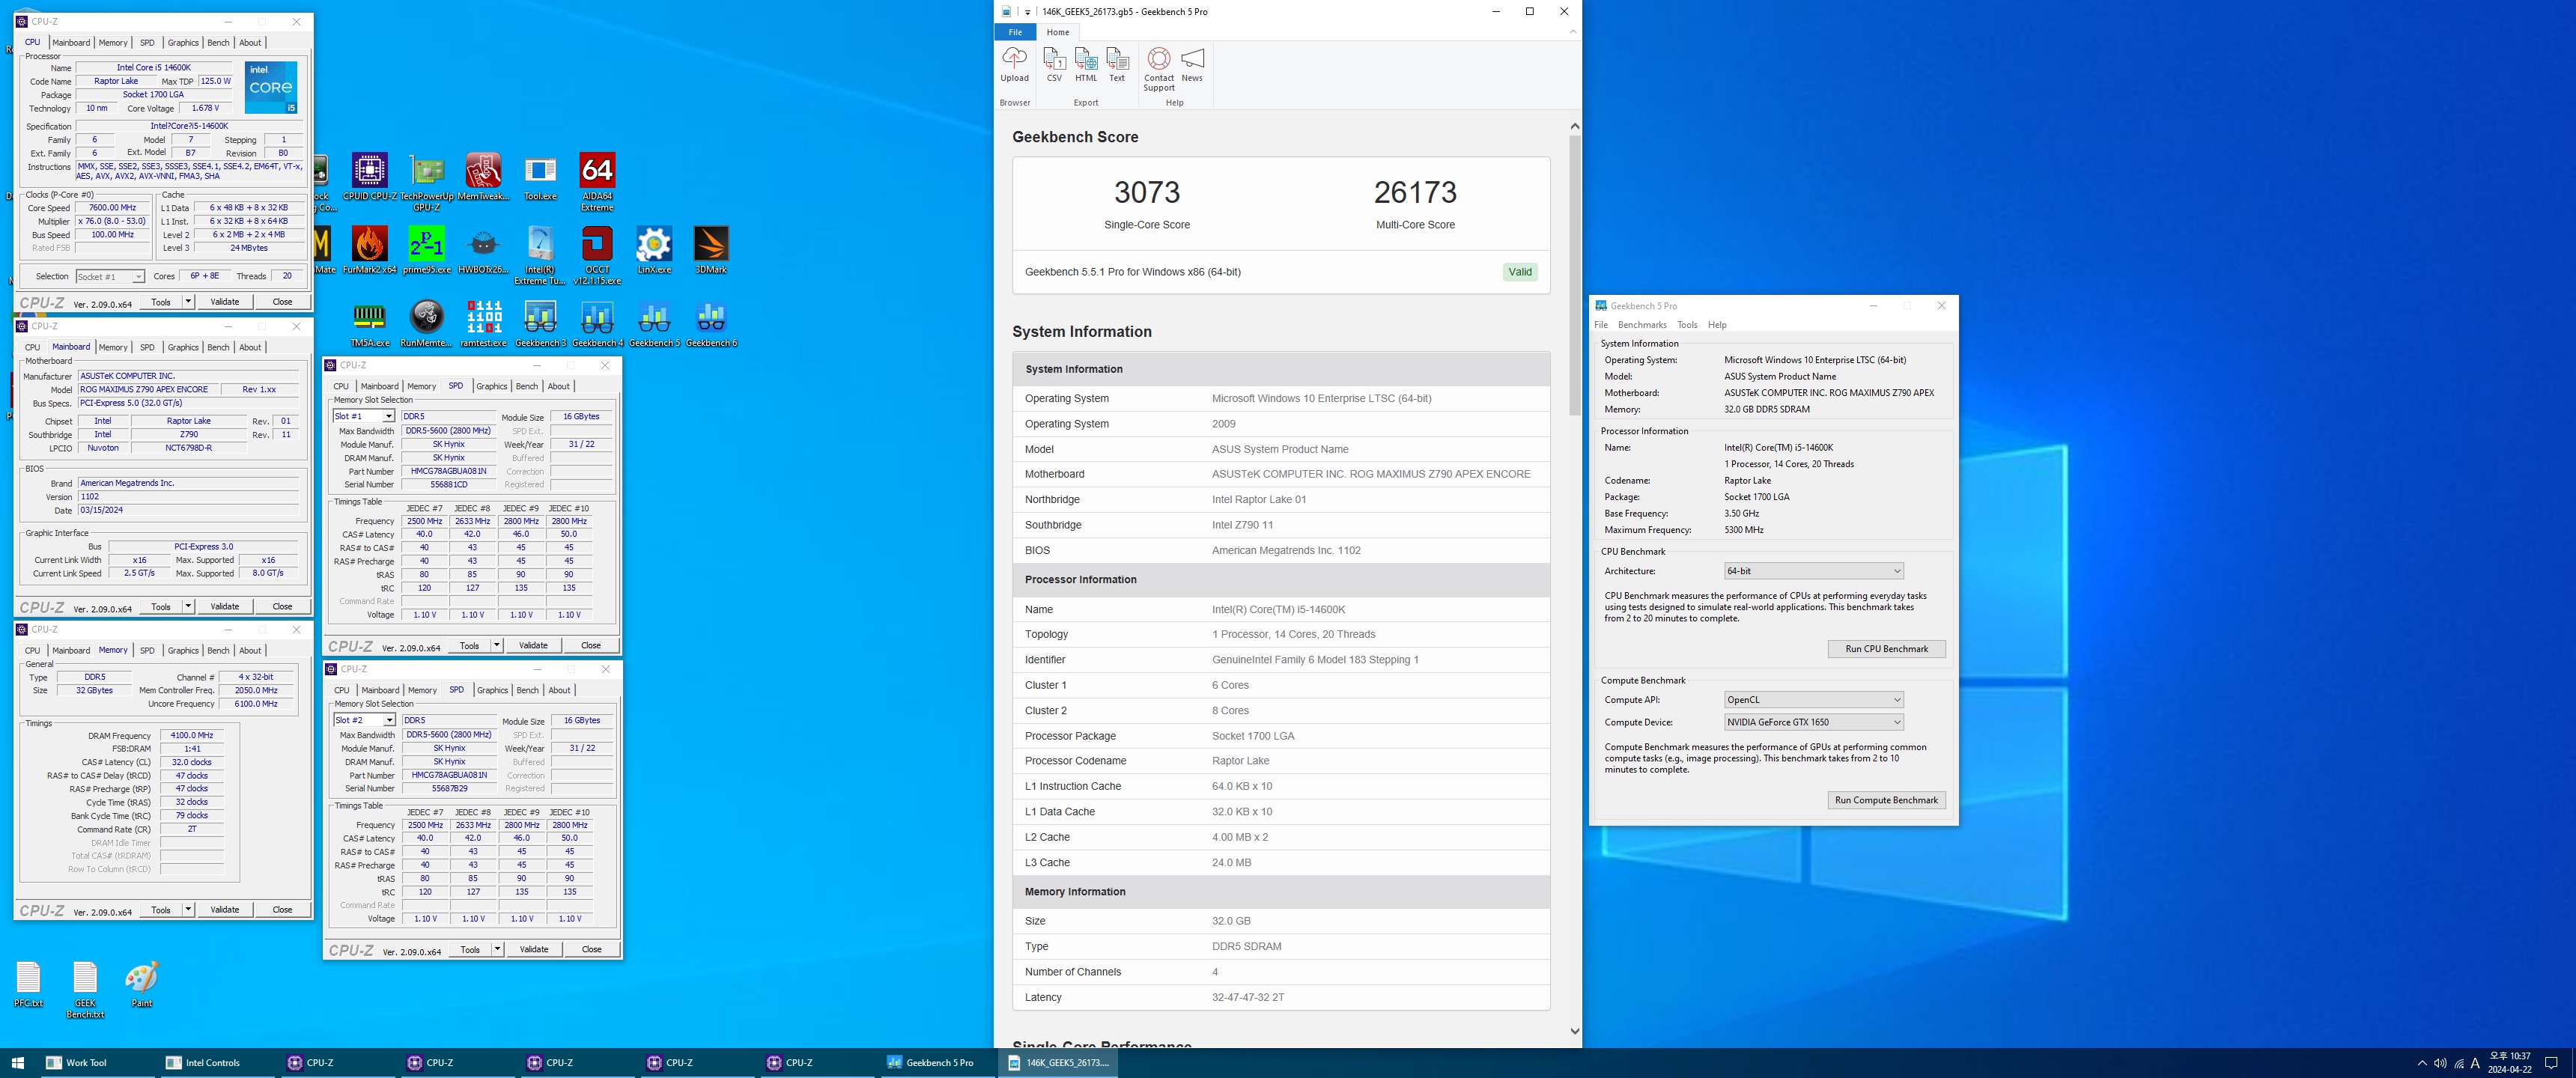
Task: Click the Upload icon in Geekbench ribbon
Action: (1014, 64)
